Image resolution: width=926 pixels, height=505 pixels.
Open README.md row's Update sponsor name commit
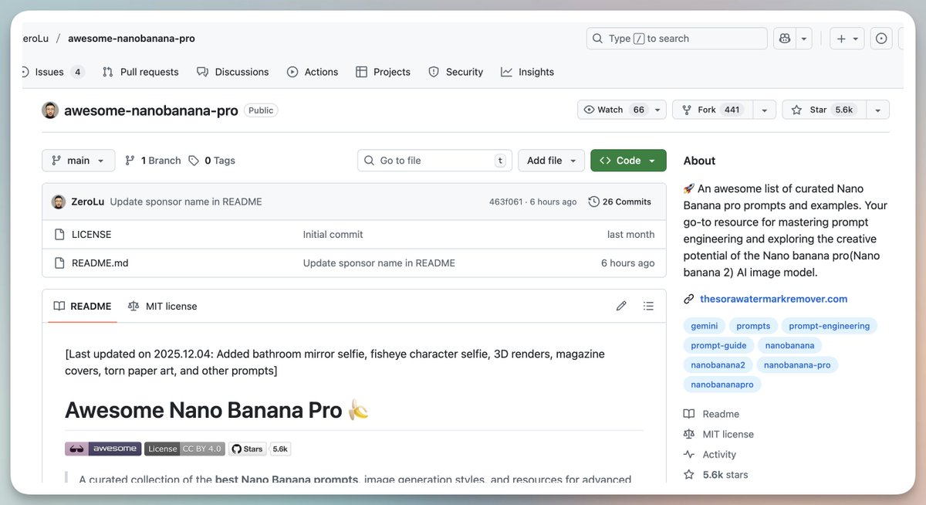(x=379, y=263)
